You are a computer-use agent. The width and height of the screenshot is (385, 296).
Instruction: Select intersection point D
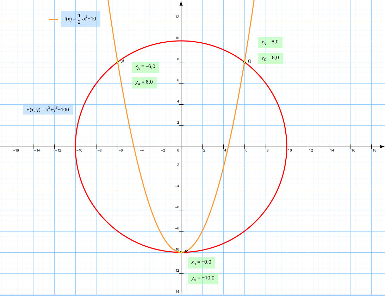[244, 62]
